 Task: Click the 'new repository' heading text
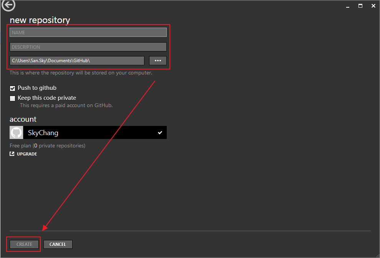(x=40, y=20)
